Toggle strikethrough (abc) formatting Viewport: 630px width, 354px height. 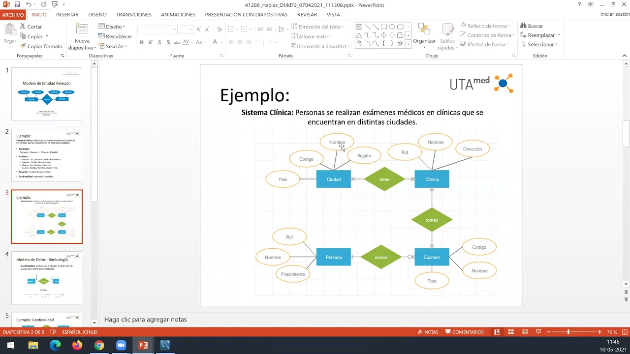coord(177,43)
